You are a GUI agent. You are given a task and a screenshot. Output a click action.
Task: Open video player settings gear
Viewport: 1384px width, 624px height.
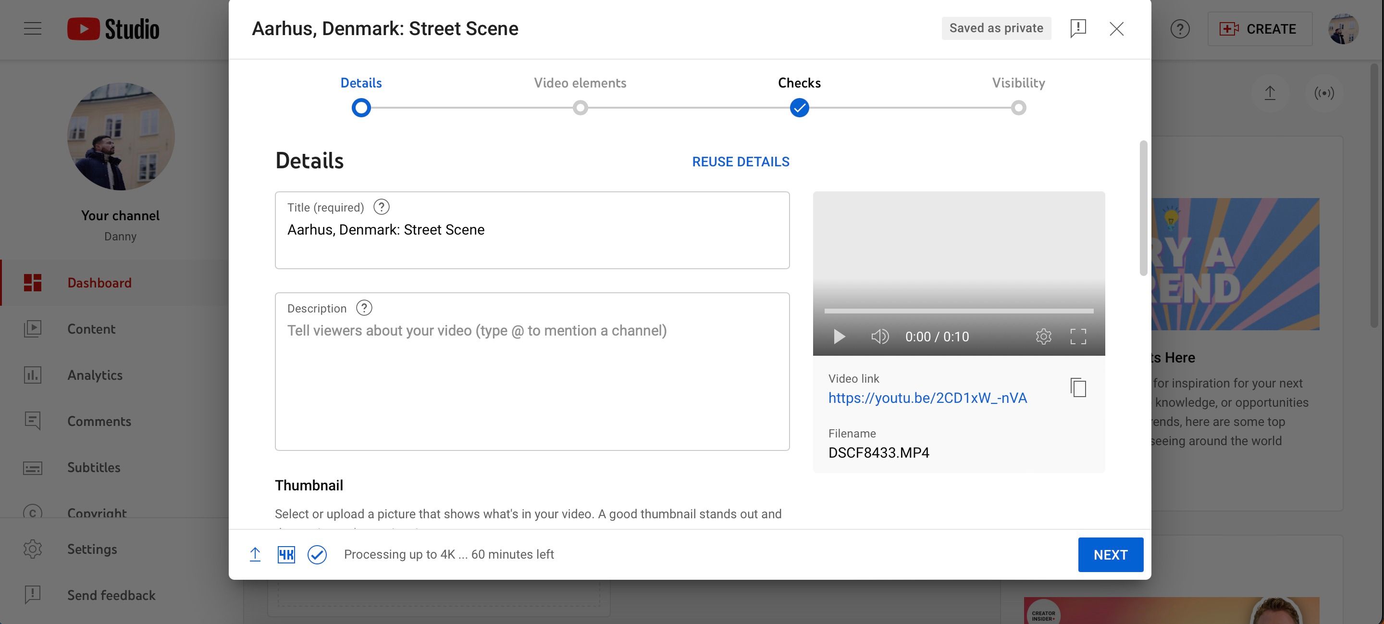pyautogui.click(x=1043, y=337)
